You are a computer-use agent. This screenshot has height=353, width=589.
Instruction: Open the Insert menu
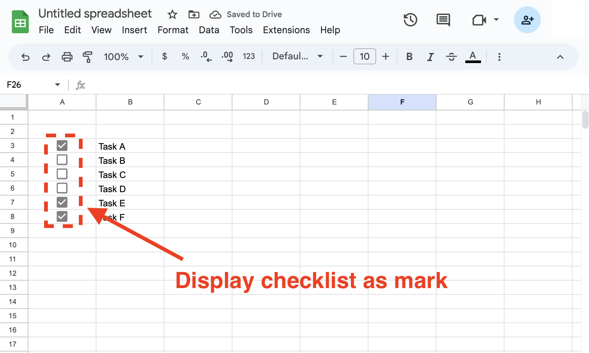tap(135, 30)
